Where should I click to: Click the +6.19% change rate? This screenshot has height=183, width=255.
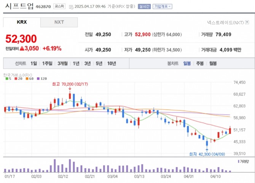coord(52,48)
